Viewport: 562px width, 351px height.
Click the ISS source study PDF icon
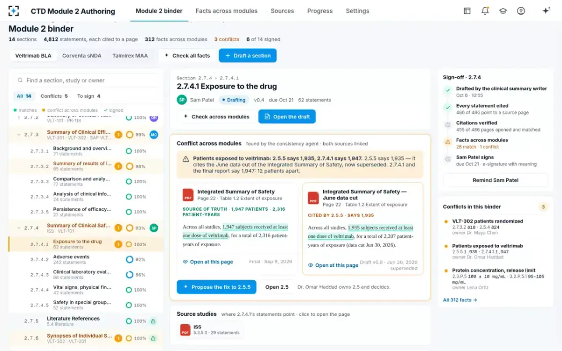pyautogui.click(x=185, y=329)
